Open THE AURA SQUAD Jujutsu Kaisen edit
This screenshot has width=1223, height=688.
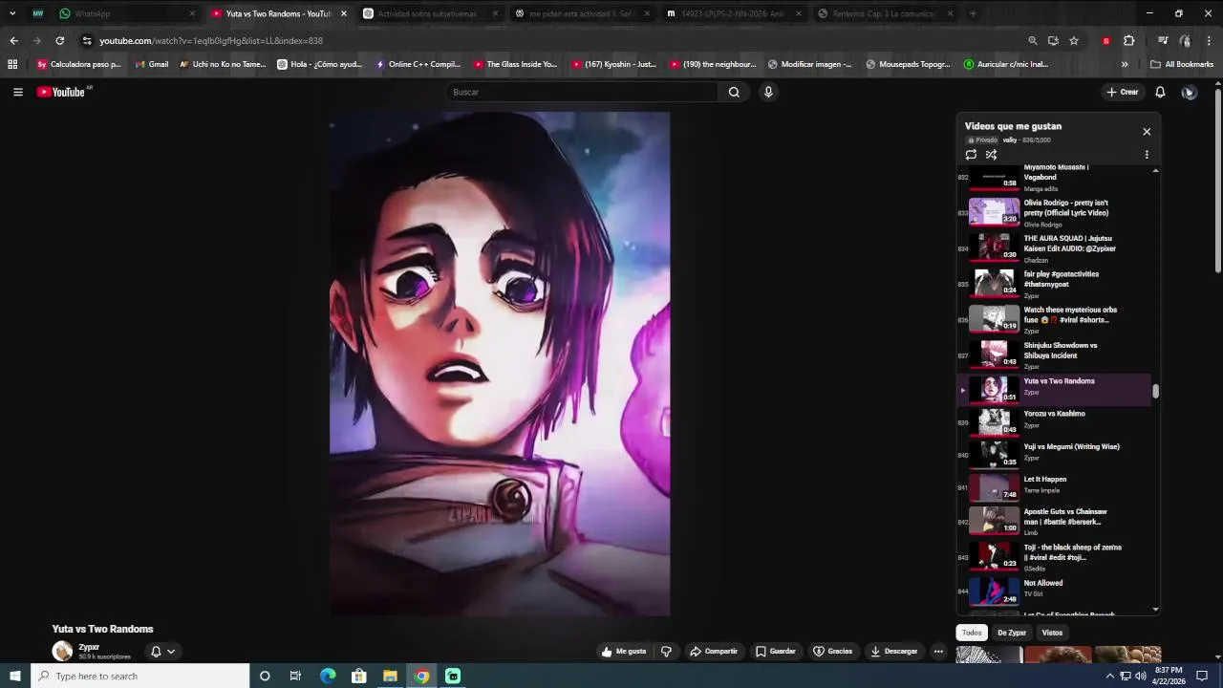[1056, 248]
